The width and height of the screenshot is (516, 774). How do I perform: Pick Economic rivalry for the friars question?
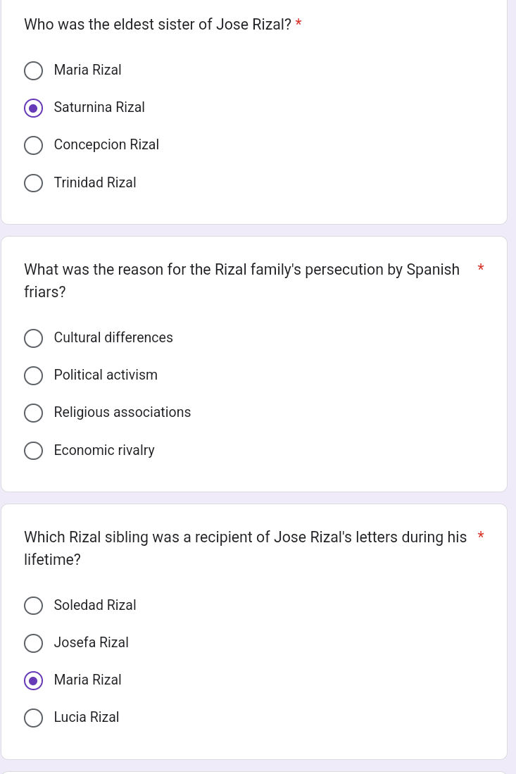(x=33, y=450)
